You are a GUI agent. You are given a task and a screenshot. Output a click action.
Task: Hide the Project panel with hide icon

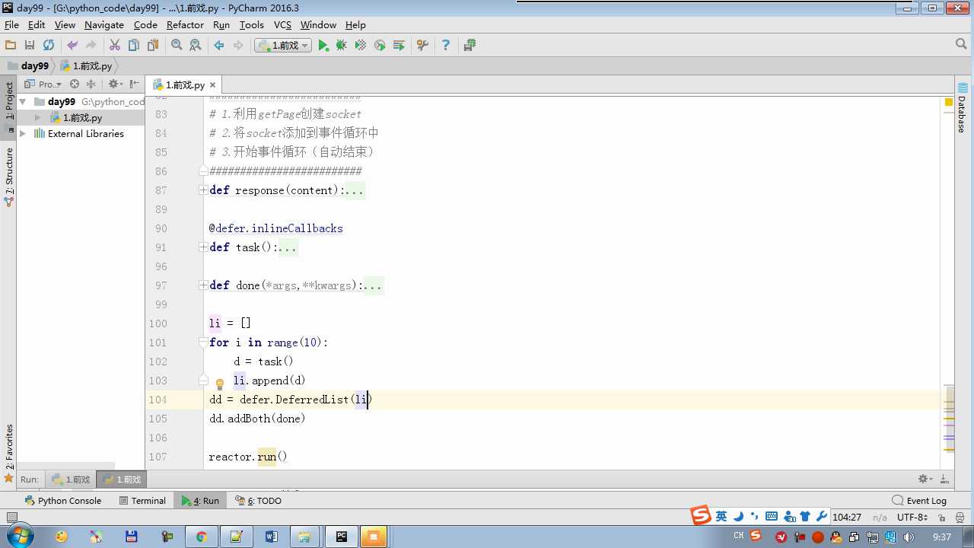pyautogui.click(x=135, y=84)
